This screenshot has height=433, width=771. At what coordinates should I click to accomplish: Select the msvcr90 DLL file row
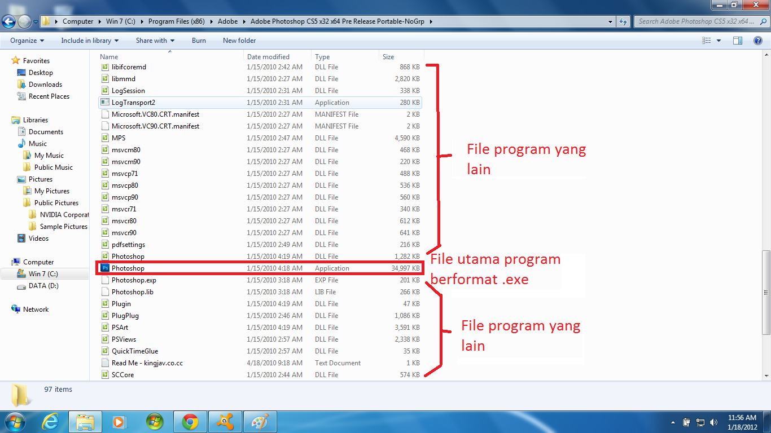pyautogui.click(x=260, y=233)
